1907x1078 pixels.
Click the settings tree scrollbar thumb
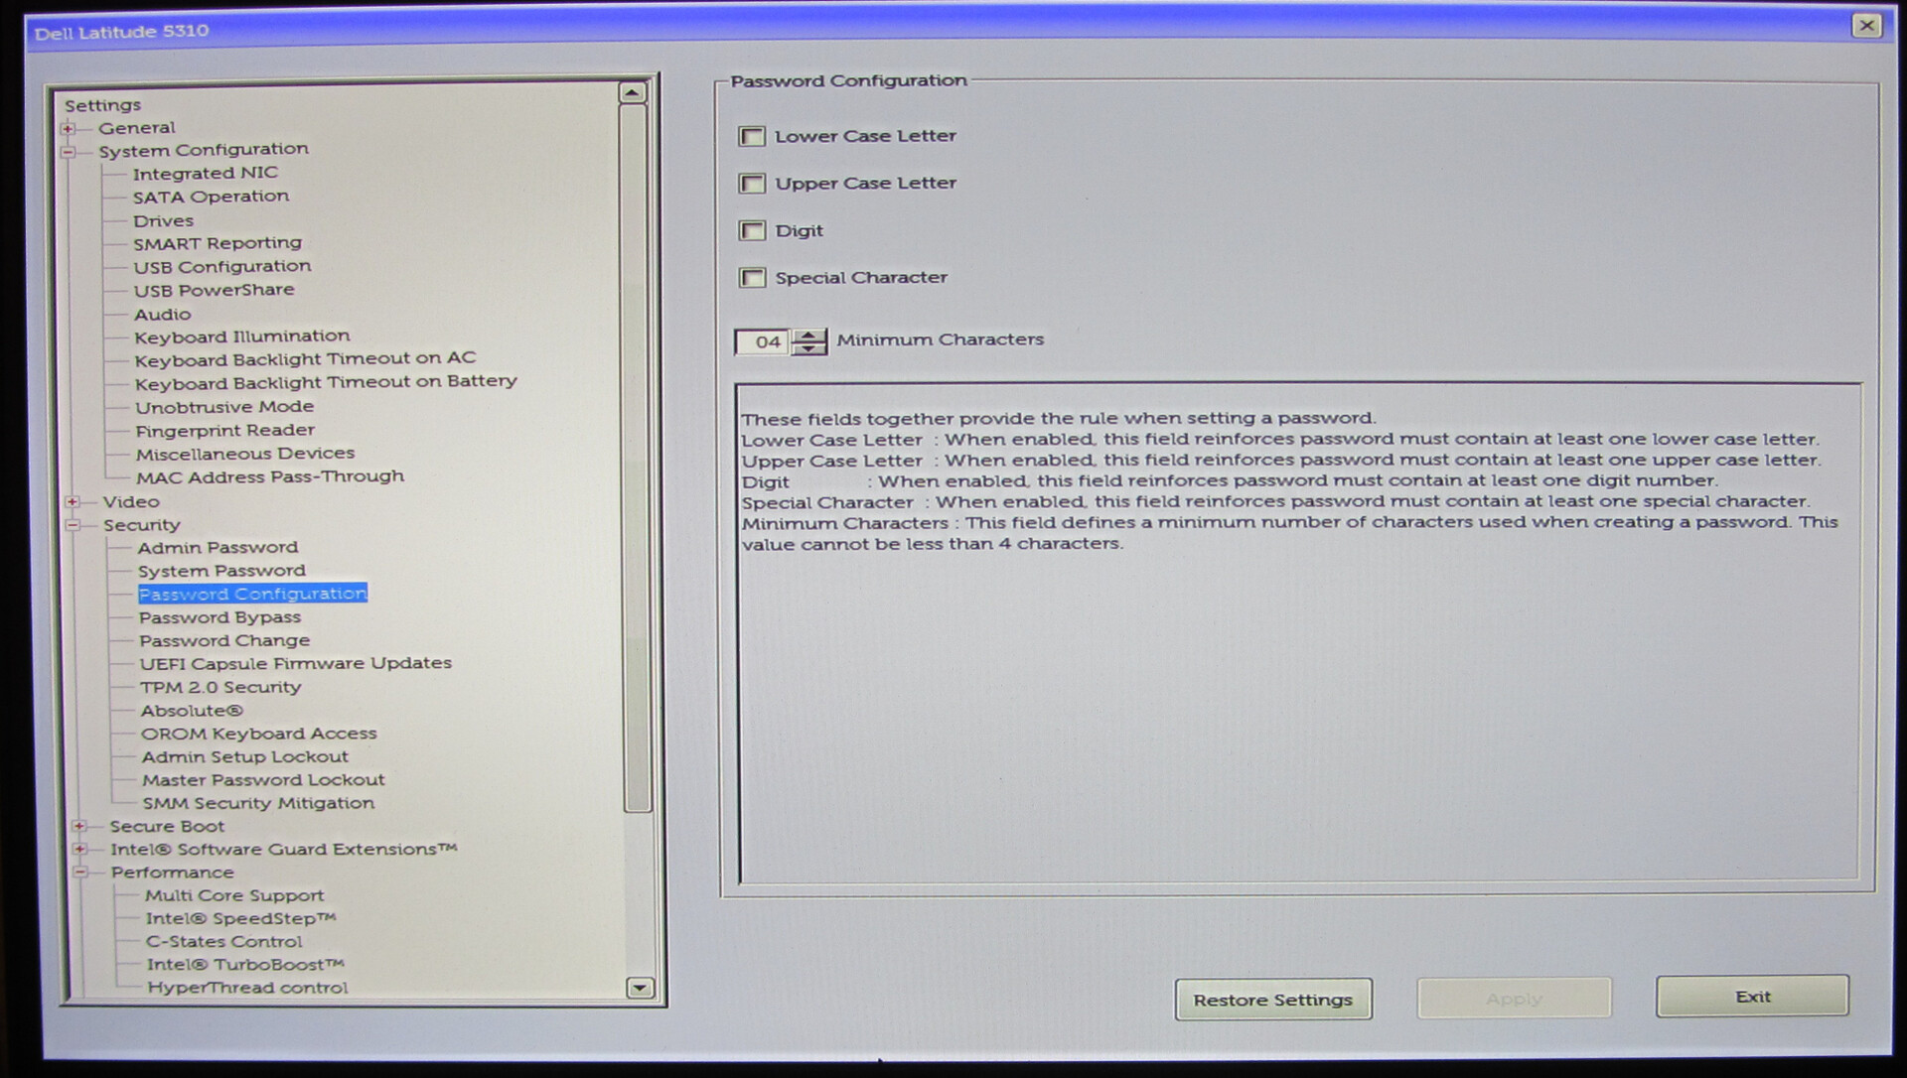636,457
